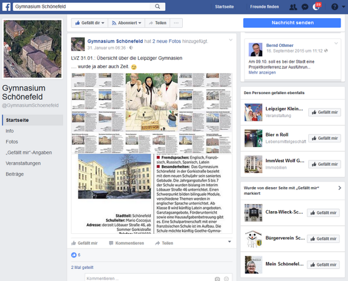Open the help question mark icon
Image resolution: width=348 pixels, height=281 pixels.
click(334, 7)
